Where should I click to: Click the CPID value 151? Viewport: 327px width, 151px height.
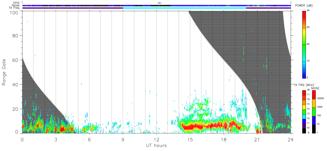[x=159, y=3]
